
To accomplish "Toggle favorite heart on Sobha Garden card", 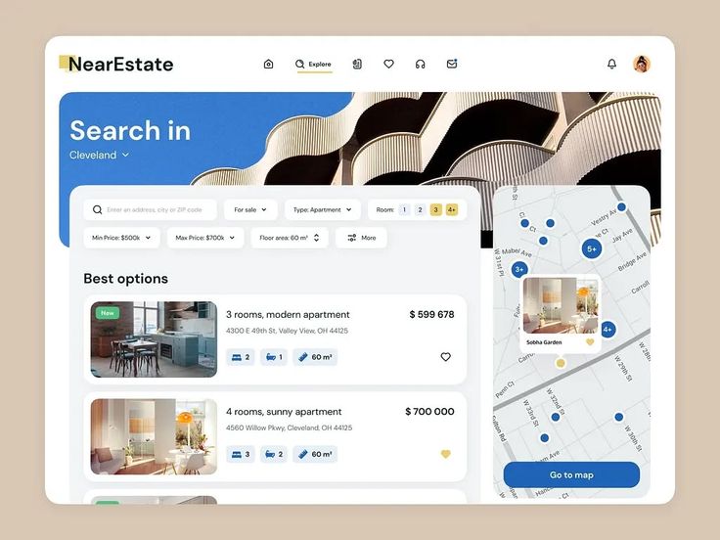I will pyautogui.click(x=590, y=342).
